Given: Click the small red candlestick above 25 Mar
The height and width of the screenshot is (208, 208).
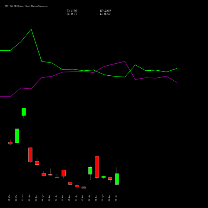Looking at the screenshot, I should 10,143.
